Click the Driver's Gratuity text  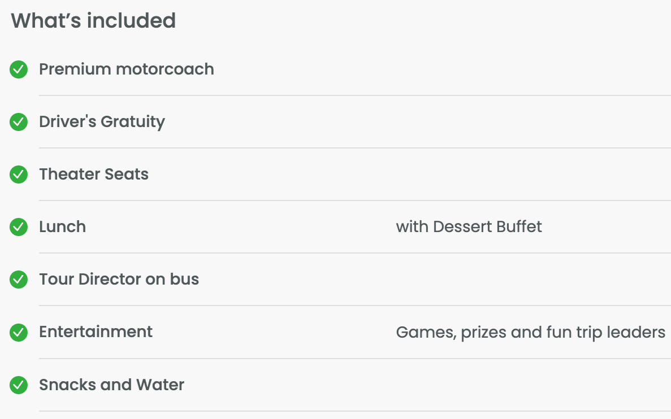[x=102, y=122]
